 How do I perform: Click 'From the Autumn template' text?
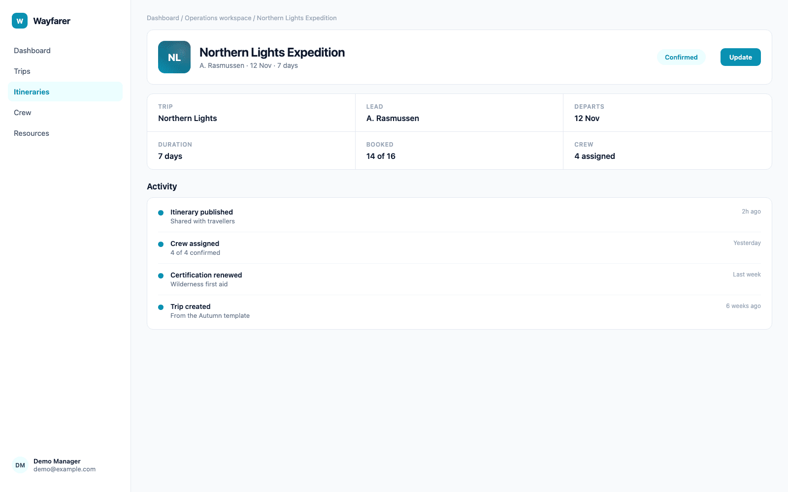click(x=210, y=316)
